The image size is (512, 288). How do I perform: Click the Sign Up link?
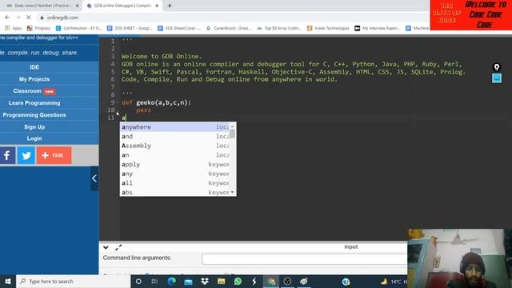[34, 127]
